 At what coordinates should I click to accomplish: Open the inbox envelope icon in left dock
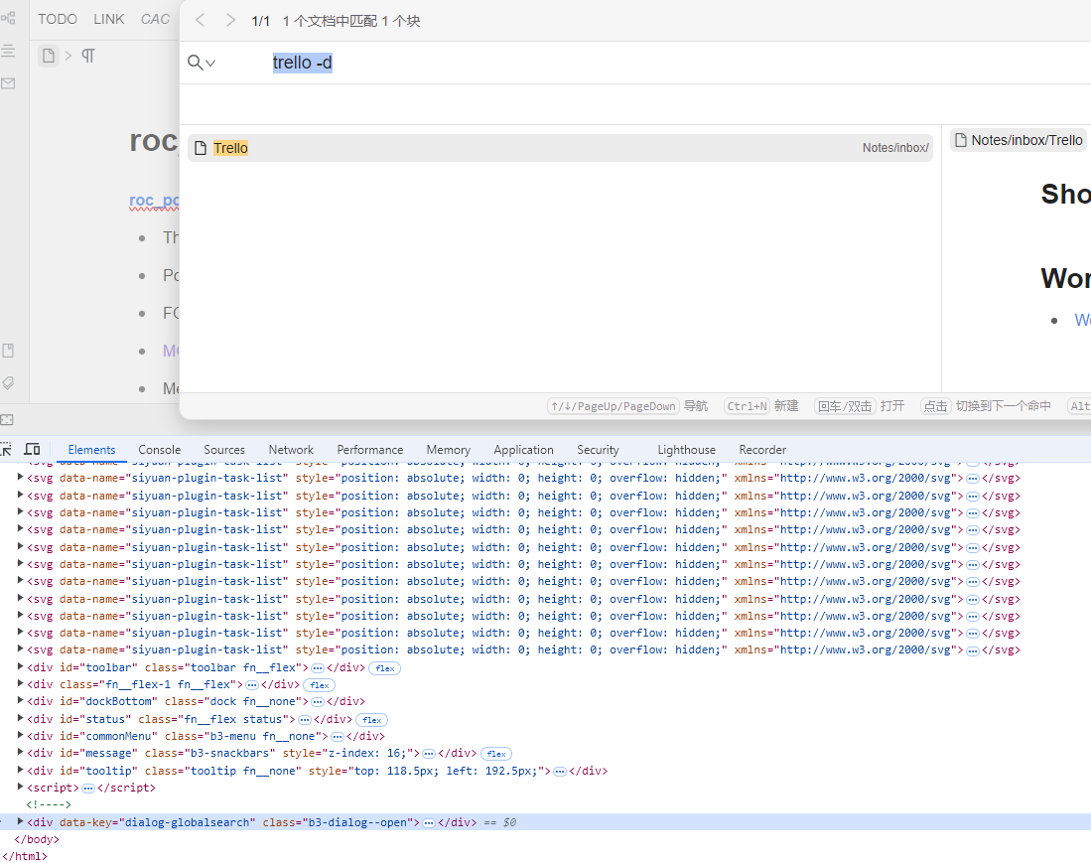pos(8,83)
